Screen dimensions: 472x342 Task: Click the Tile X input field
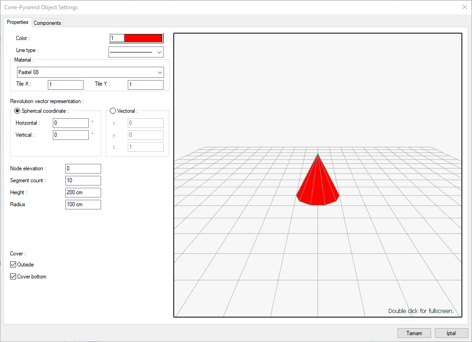coord(66,85)
